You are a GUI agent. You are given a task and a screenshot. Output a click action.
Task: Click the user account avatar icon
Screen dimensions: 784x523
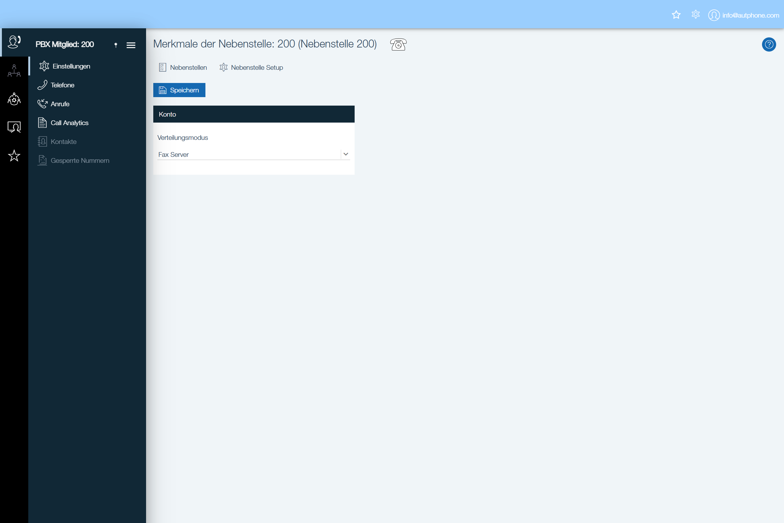tap(713, 15)
